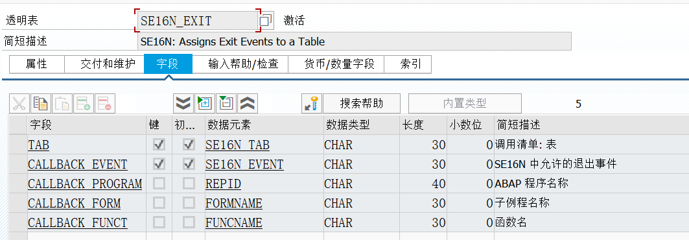Click the icon left of collapse chevrons
The width and height of the screenshot is (689, 240).
[226, 104]
